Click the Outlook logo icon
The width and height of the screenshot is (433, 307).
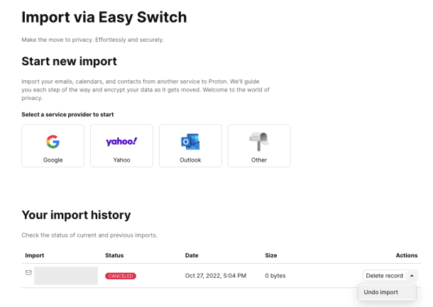coord(190,142)
